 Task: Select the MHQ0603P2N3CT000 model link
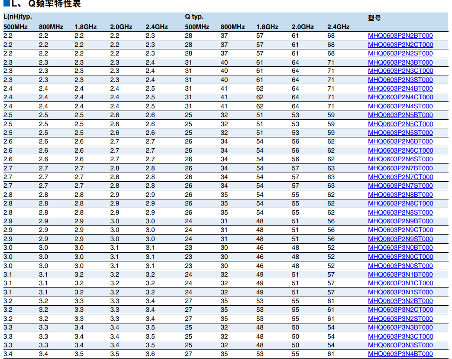(400, 71)
